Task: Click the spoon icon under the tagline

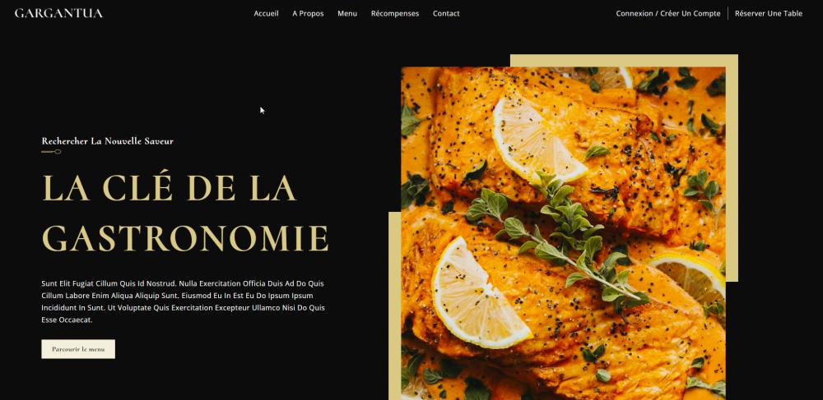Action: coord(51,152)
